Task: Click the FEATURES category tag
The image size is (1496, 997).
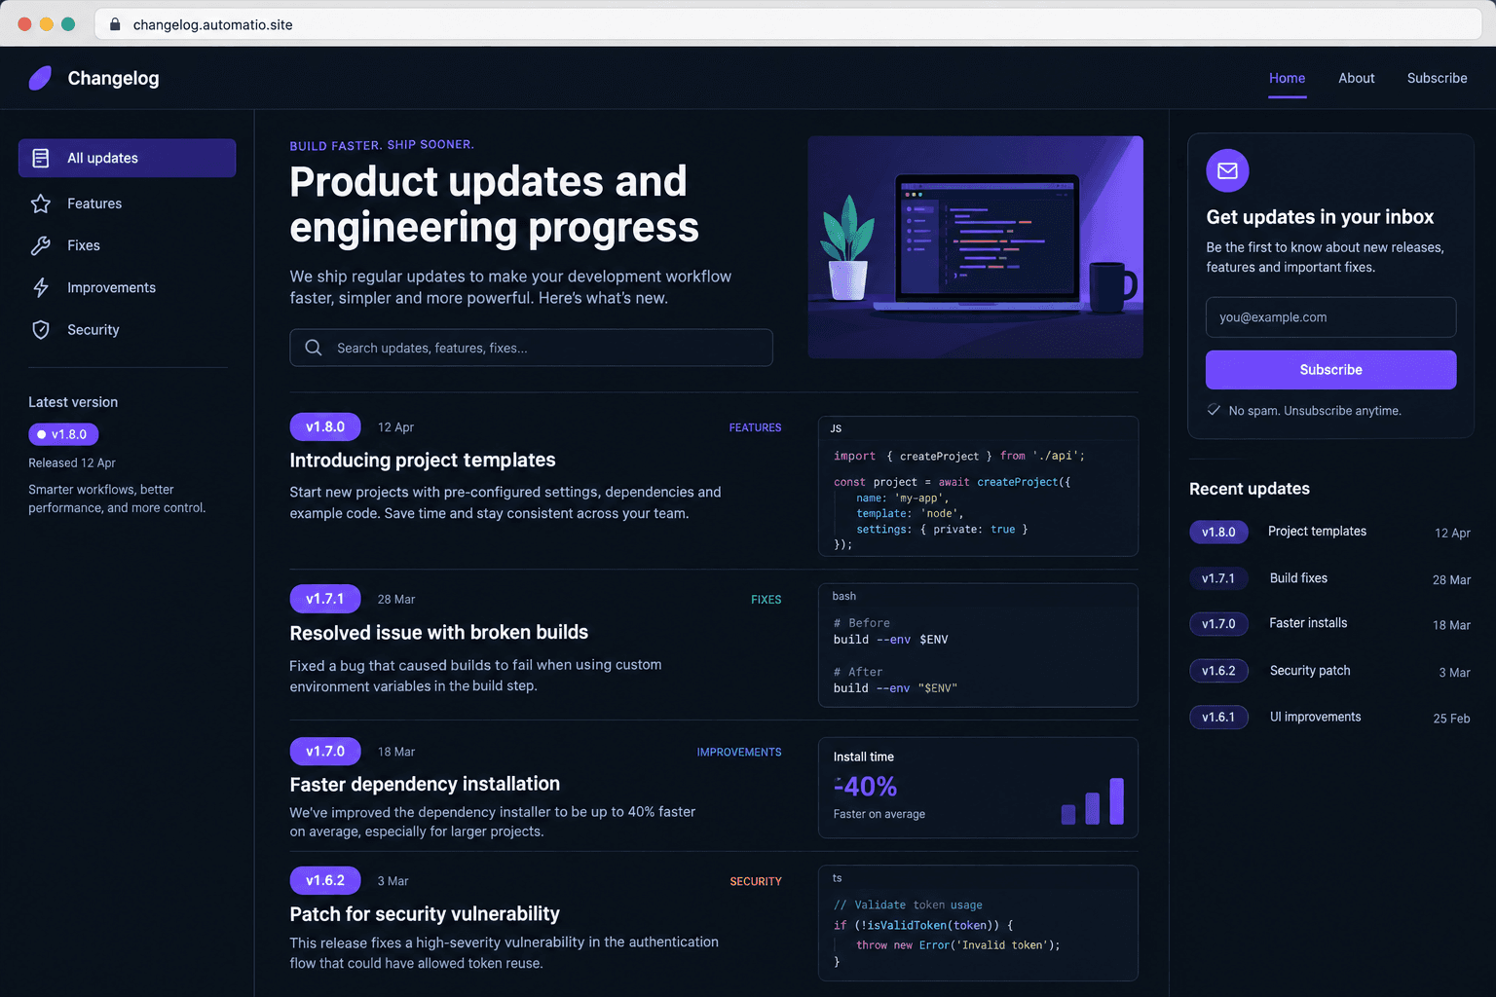Action: click(x=755, y=427)
